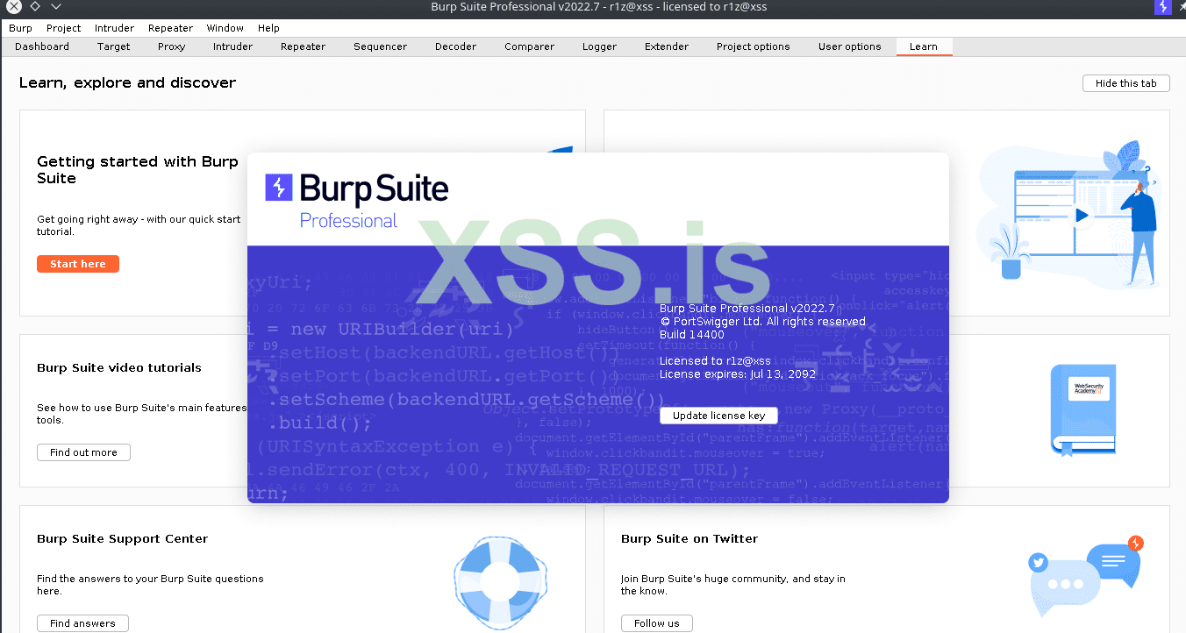Click the 'Learn, explore and discover' heading
This screenshot has width=1186, height=633.
tap(128, 83)
